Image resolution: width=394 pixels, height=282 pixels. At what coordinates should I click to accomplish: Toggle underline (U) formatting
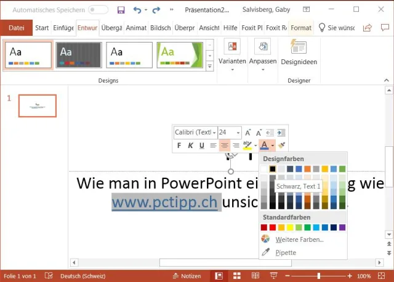(x=201, y=146)
